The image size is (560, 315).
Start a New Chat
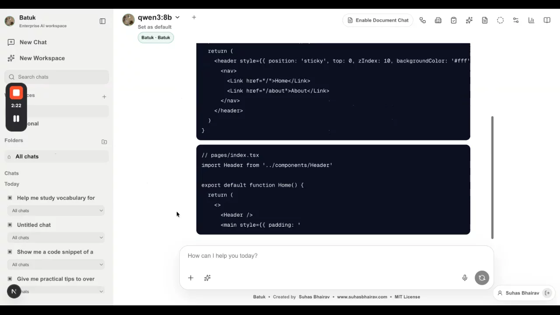pos(33,42)
